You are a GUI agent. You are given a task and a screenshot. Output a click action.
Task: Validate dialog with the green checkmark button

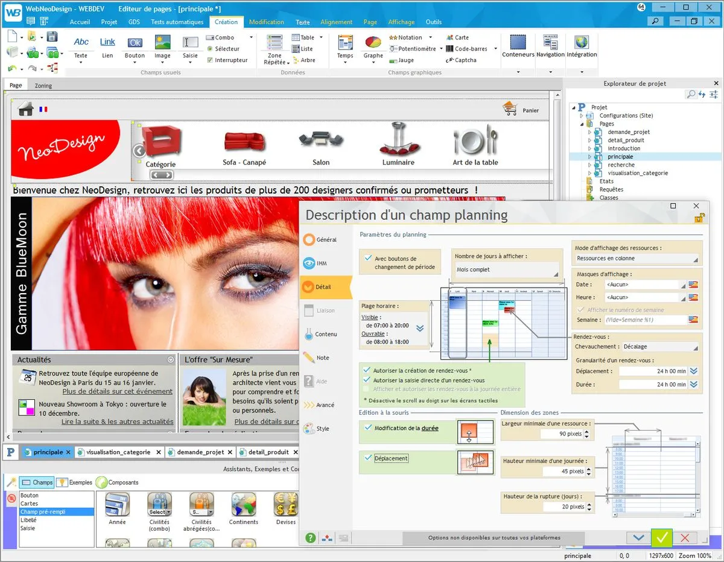point(661,537)
